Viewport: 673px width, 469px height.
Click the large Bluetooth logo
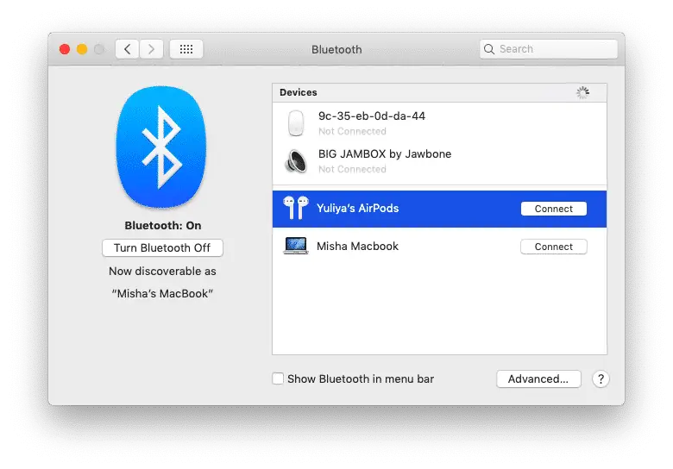[x=161, y=147]
